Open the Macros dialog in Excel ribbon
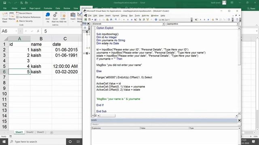 click(12, 17)
